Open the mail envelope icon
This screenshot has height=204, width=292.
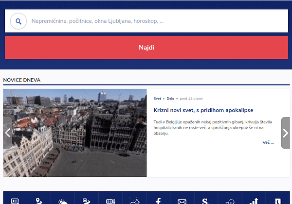[182, 200]
